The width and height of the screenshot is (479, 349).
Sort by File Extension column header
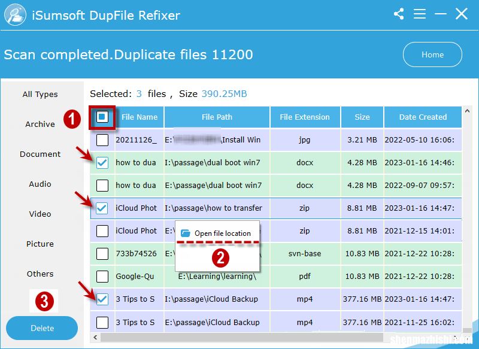click(305, 117)
